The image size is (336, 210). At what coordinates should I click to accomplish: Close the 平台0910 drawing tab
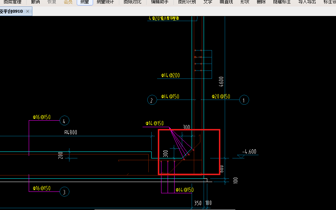[28, 11]
